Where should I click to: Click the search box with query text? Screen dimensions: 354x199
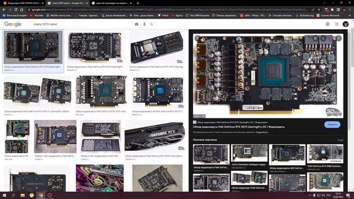(82, 24)
